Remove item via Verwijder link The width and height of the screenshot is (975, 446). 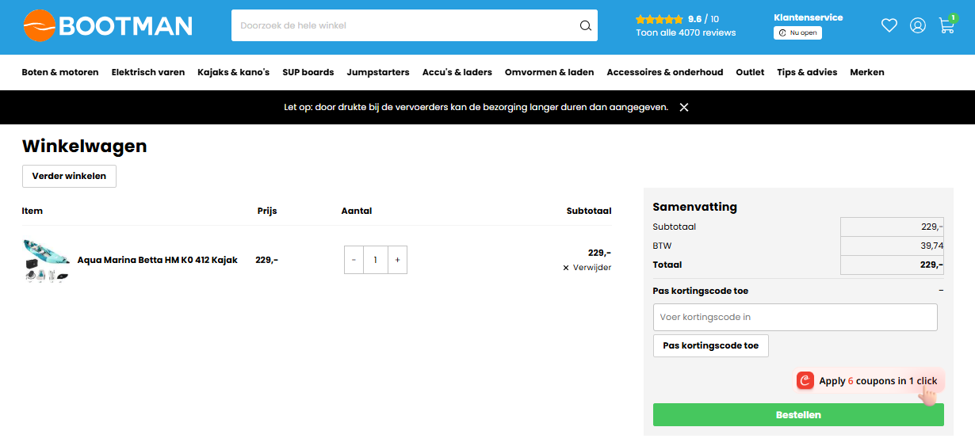587,268
